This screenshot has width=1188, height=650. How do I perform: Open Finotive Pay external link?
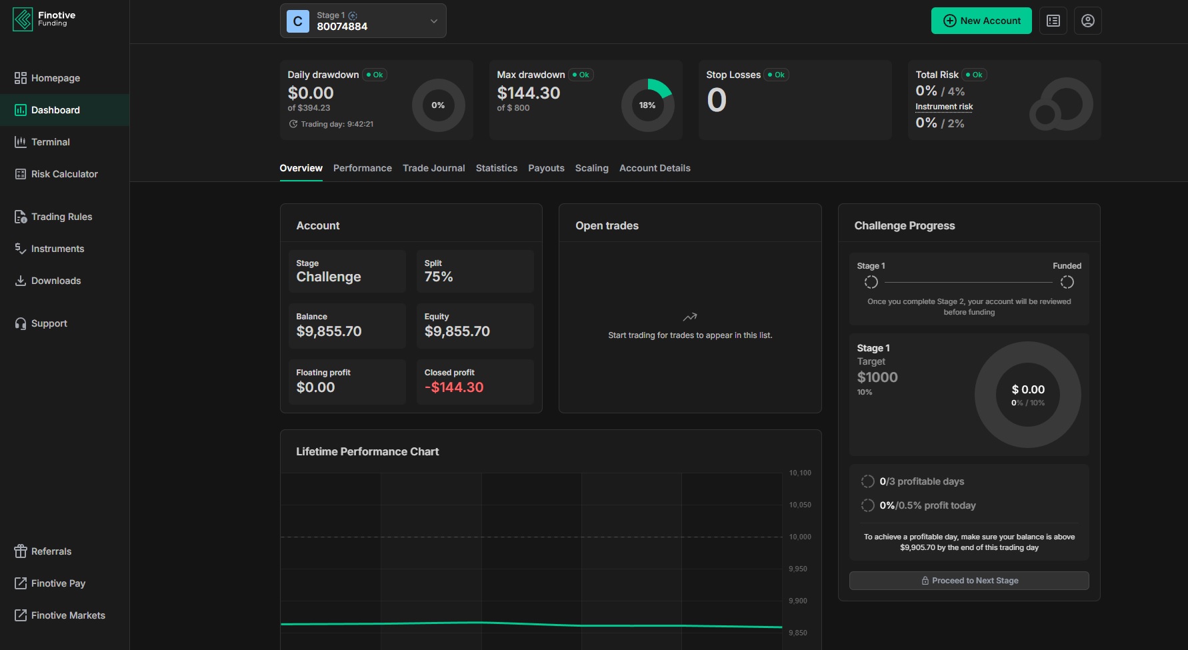click(58, 583)
